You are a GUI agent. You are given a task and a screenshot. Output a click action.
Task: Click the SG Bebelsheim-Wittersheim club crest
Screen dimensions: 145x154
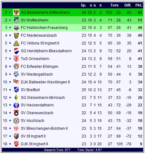16,12
